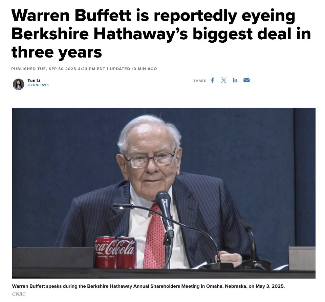Click the SHARE label beside social icons
The width and height of the screenshot is (325, 302).
coord(199,81)
